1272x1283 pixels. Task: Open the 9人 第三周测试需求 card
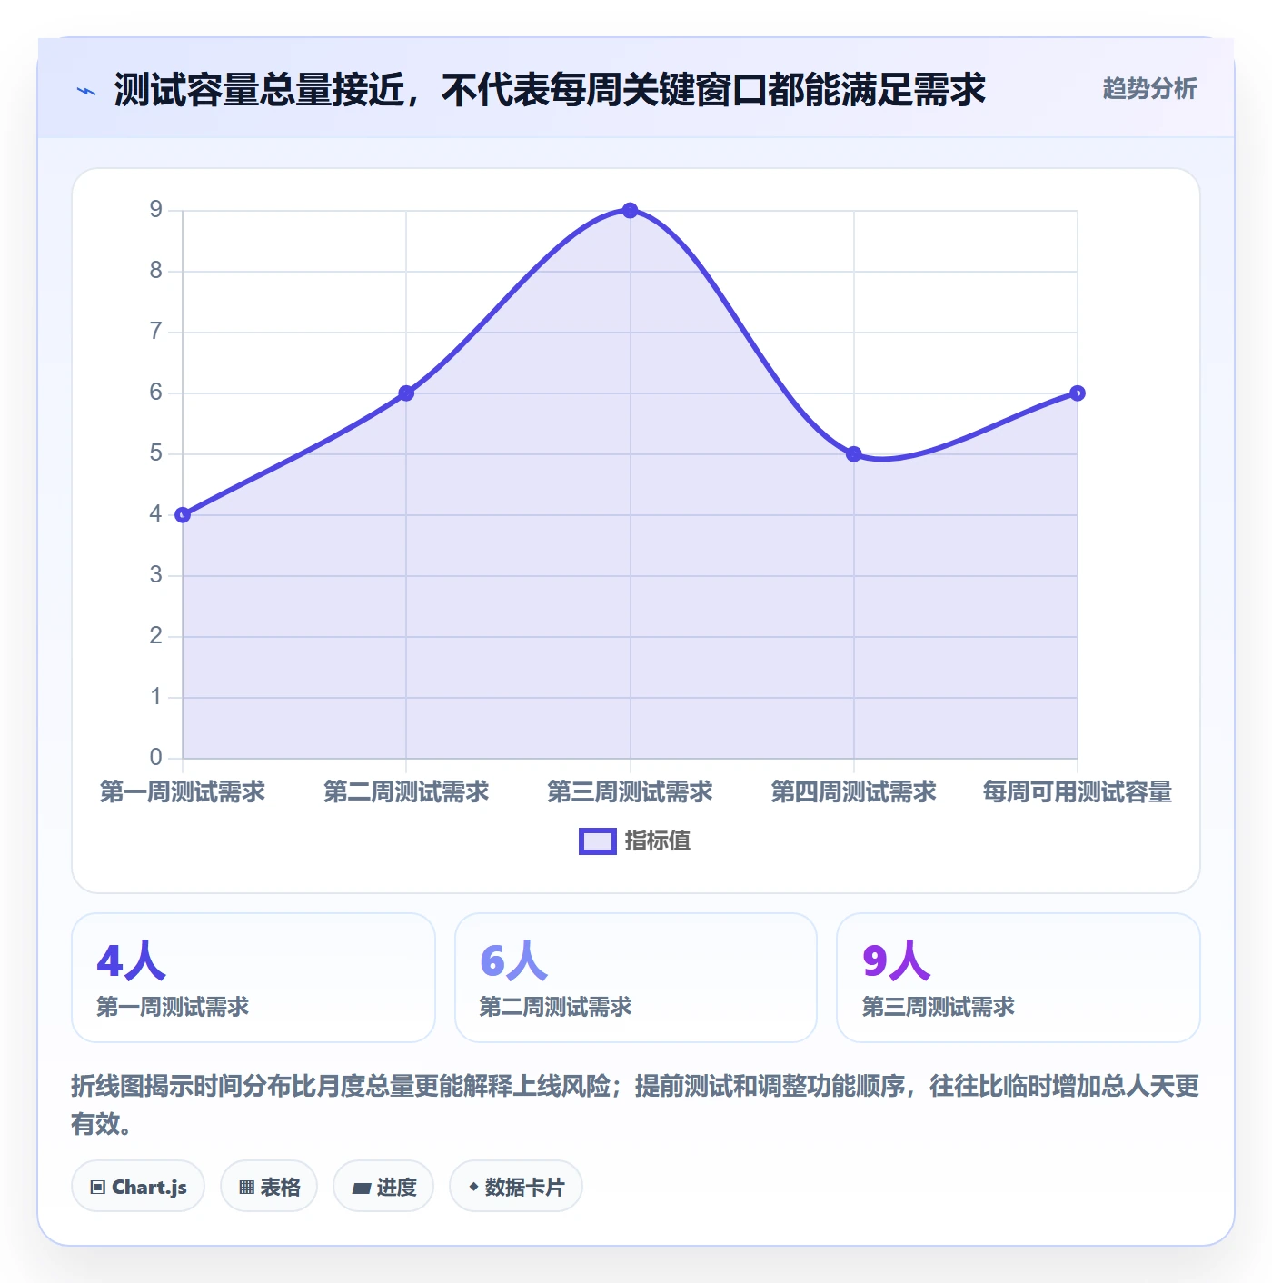(1019, 978)
